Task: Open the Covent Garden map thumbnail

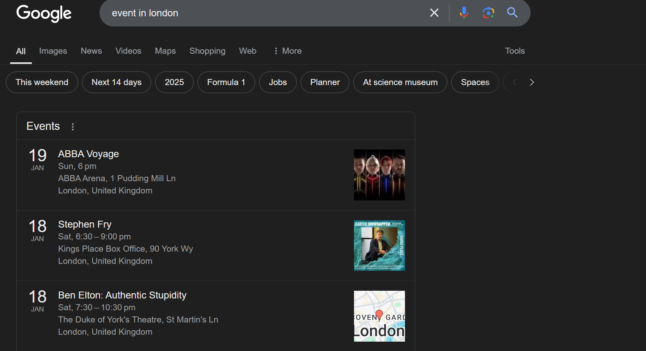Action: click(x=379, y=316)
